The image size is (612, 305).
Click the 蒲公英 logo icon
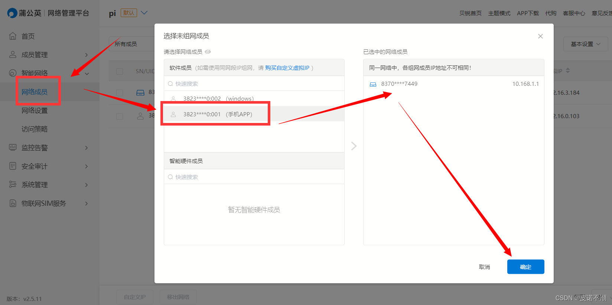tap(12, 13)
